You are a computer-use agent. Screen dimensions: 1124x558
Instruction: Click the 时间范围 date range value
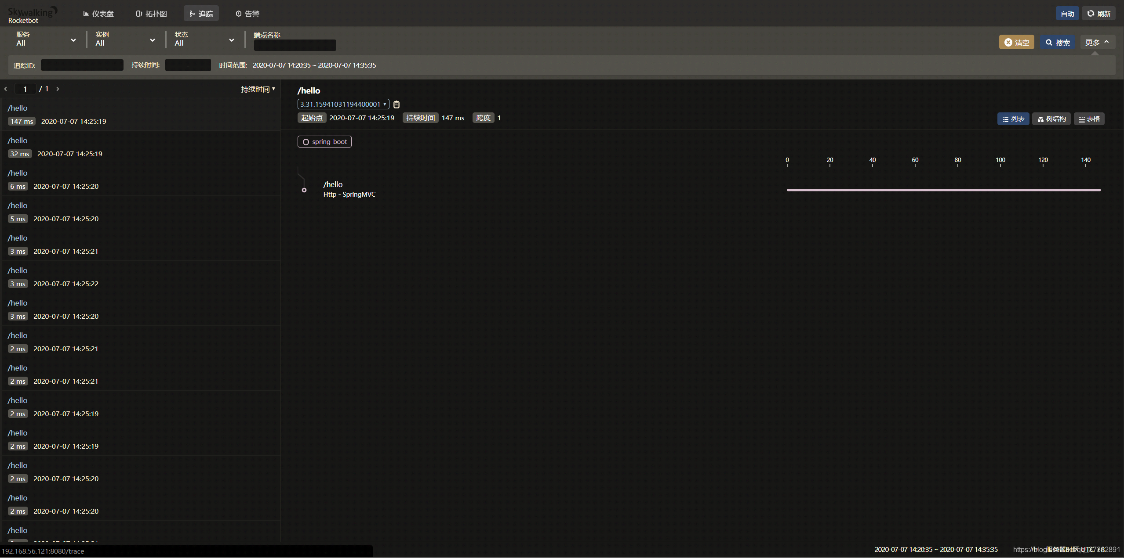click(314, 65)
